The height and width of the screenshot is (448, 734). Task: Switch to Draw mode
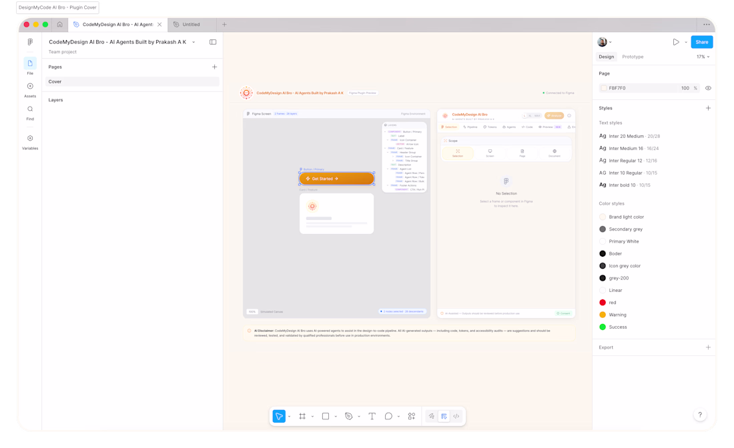coord(432,416)
